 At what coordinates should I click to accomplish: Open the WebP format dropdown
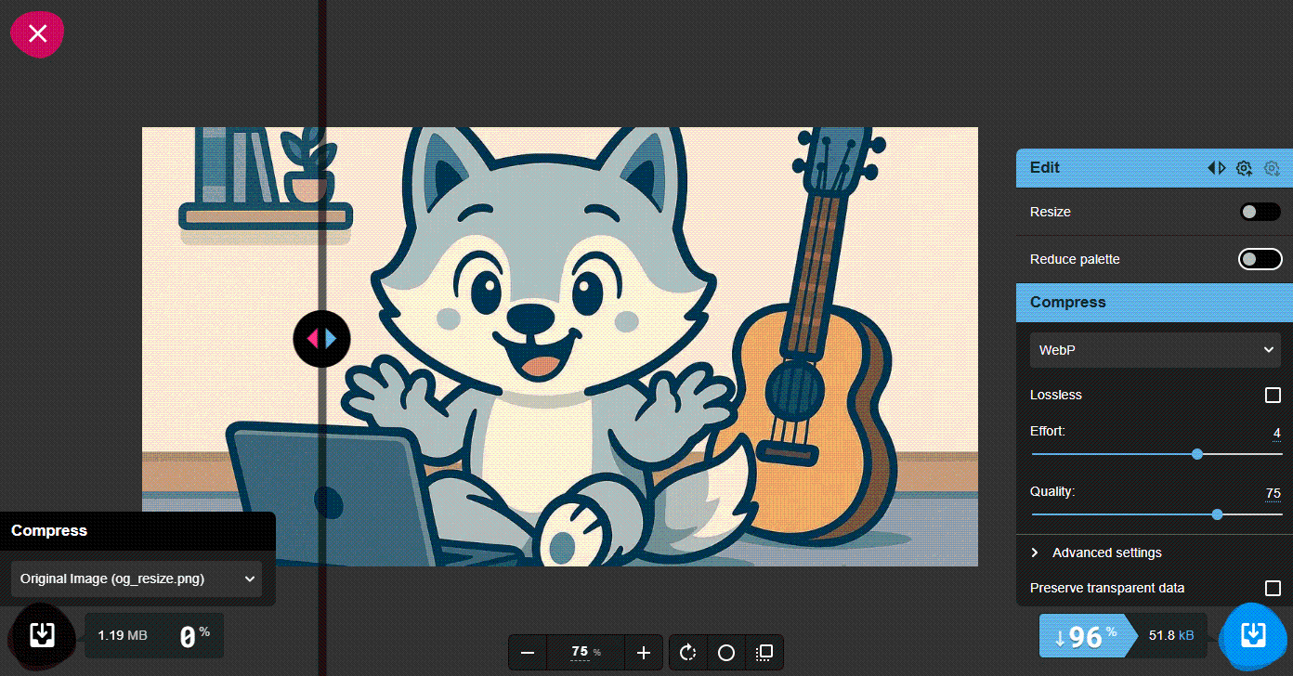click(x=1156, y=349)
